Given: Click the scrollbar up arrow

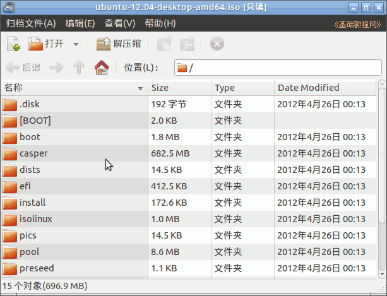Looking at the screenshot, I should pyautogui.click(x=382, y=84).
